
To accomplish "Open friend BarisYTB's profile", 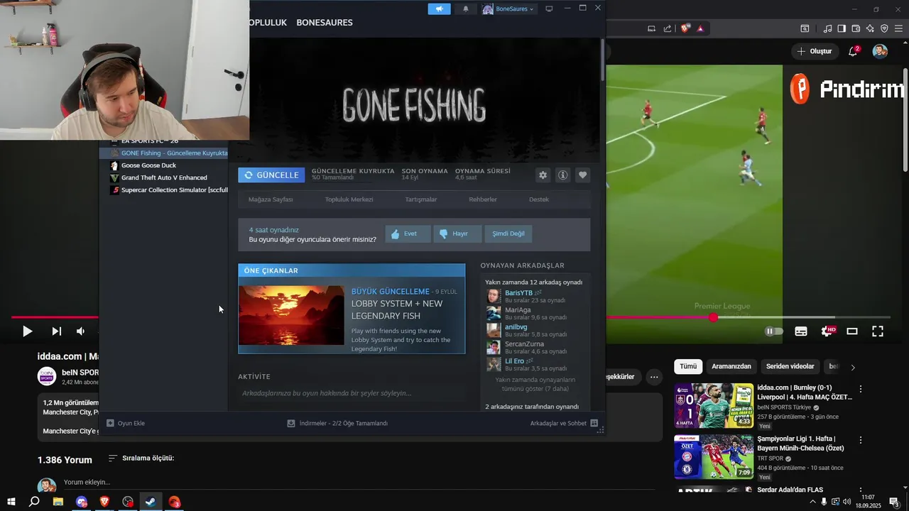I will (x=518, y=292).
